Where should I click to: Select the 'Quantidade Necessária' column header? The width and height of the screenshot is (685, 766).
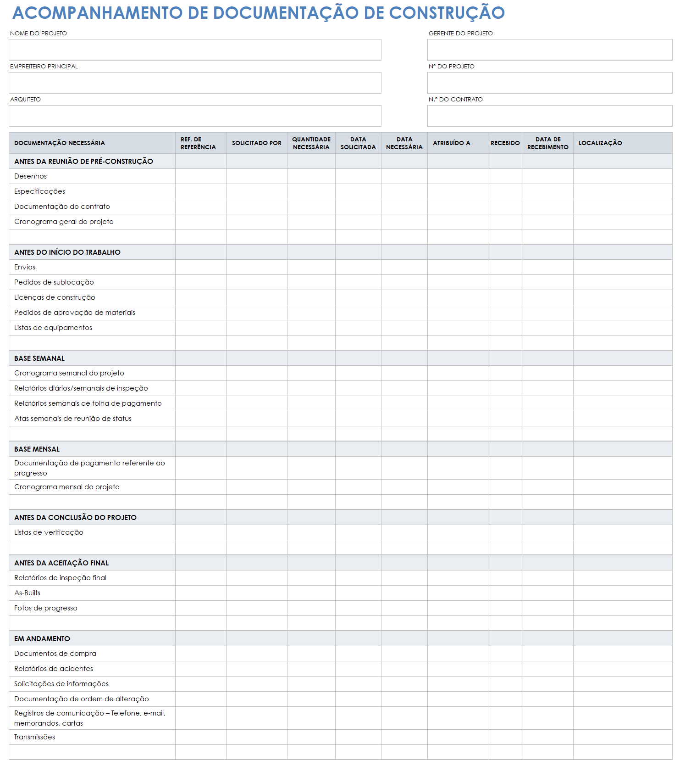[311, 143]
